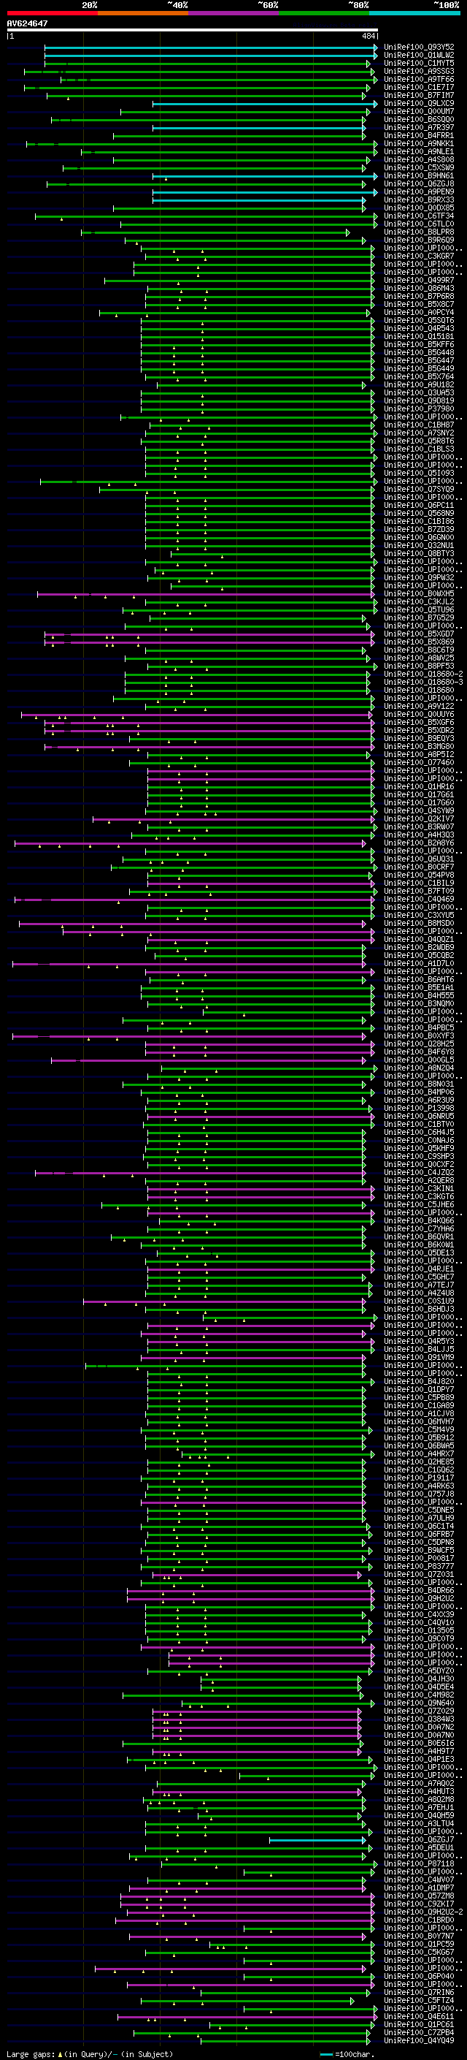Image resolution: width=467 pixels, height=2060 pixels.
Task: Click UniRef100_Q9LXC9 text
Action: click(419, 104)
